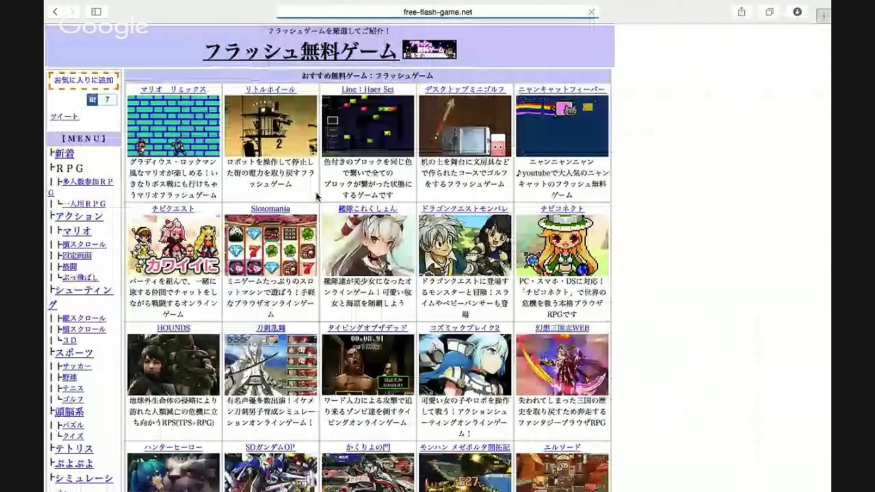Open 新着 in the side menu
This screenshot has height=492, width=875.
64,154
